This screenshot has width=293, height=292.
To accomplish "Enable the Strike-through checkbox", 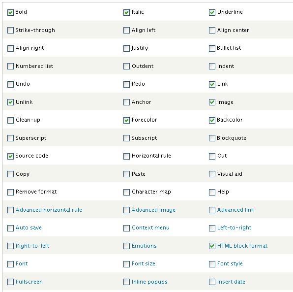I will coord(10,31).
